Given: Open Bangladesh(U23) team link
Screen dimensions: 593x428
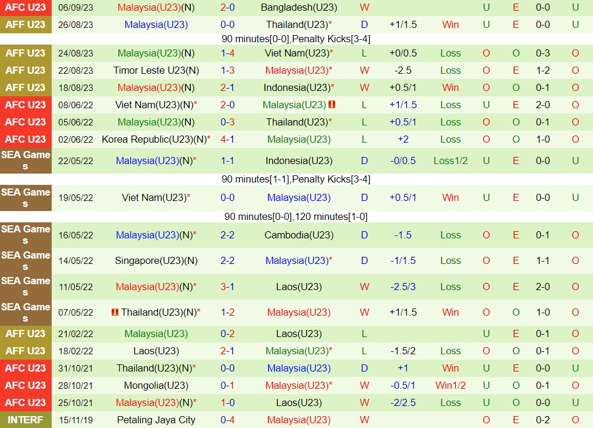Looking at the screenshot, I should (x=299, y=8).
